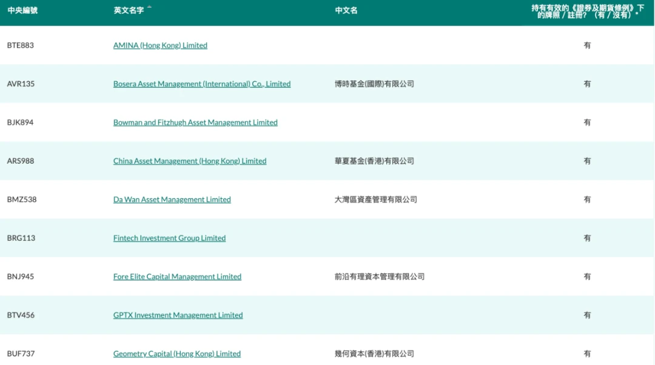The width and height of the screenshot is (655, 365).
Task: Select central number AVR135 cell
Action: [x=21, y=84]
